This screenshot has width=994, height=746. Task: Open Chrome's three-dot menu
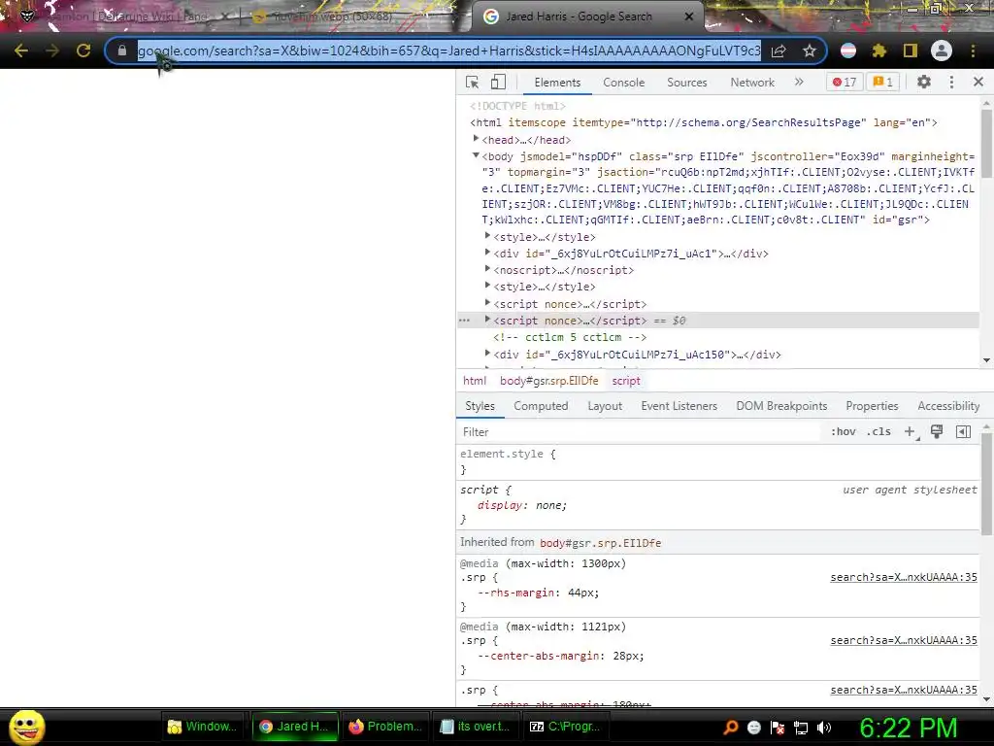pos(973,51)
